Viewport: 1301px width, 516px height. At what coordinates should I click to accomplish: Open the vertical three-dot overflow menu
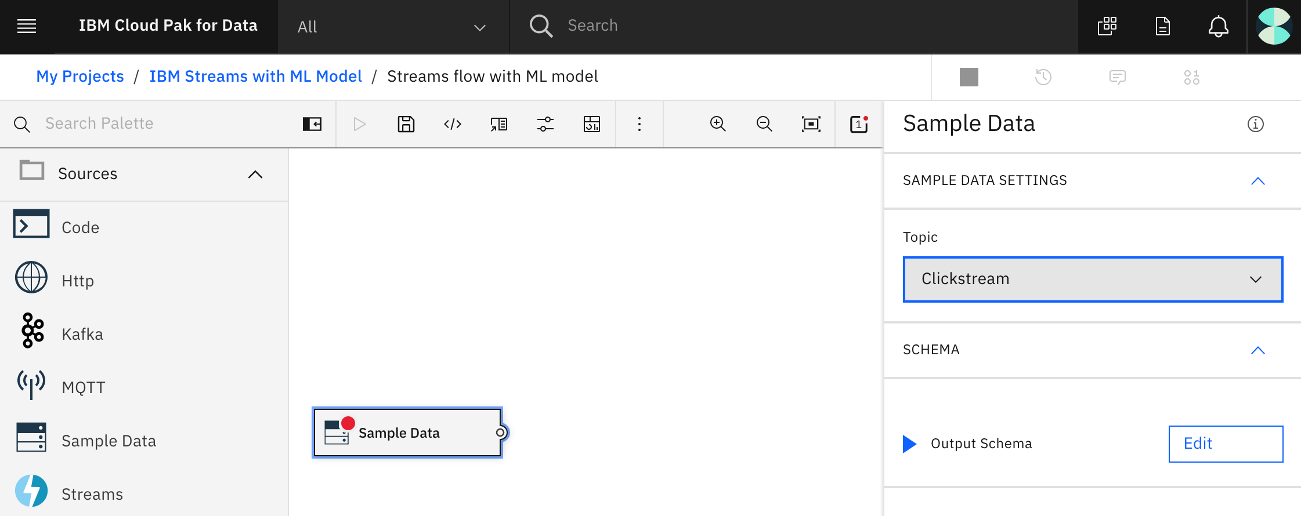click(x=639, y=124)
